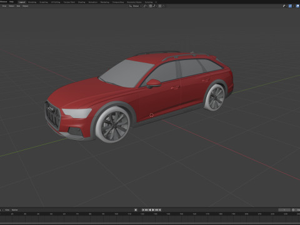Open the Window menu
This screenshot has height=225, width=300.
[3, 2]
